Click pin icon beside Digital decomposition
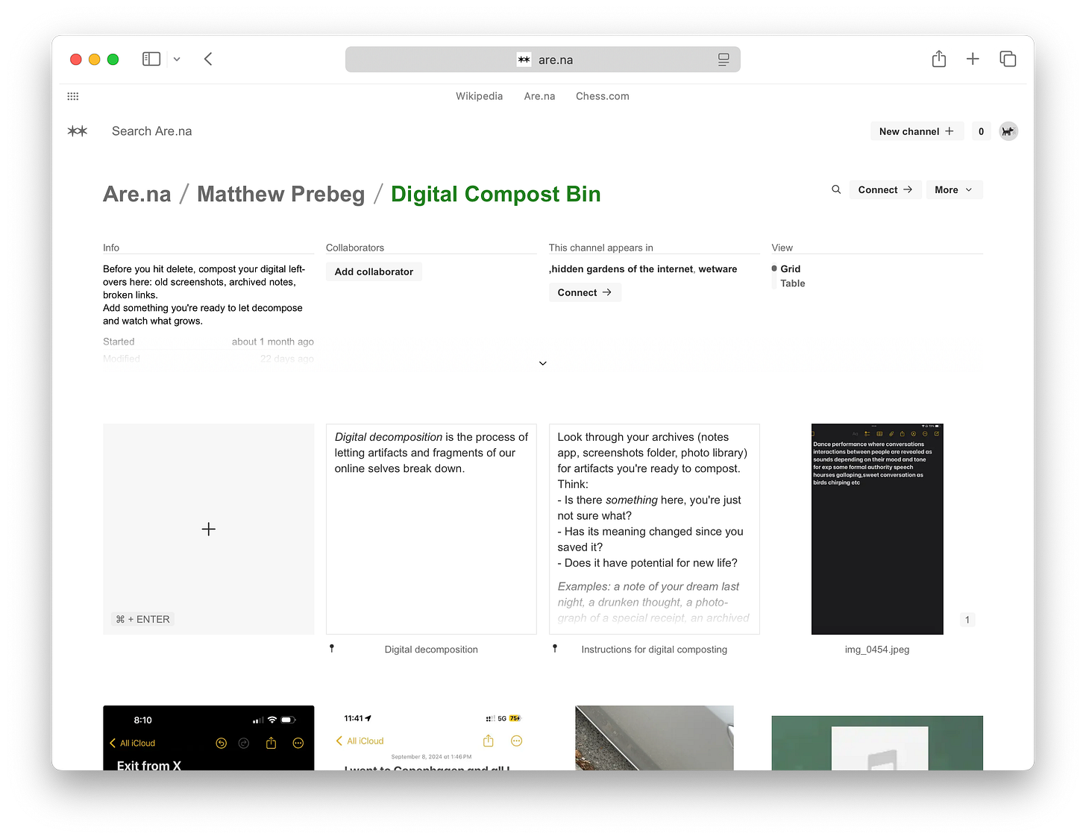This screenshot has height=839, width=1086. click(332, 649)
